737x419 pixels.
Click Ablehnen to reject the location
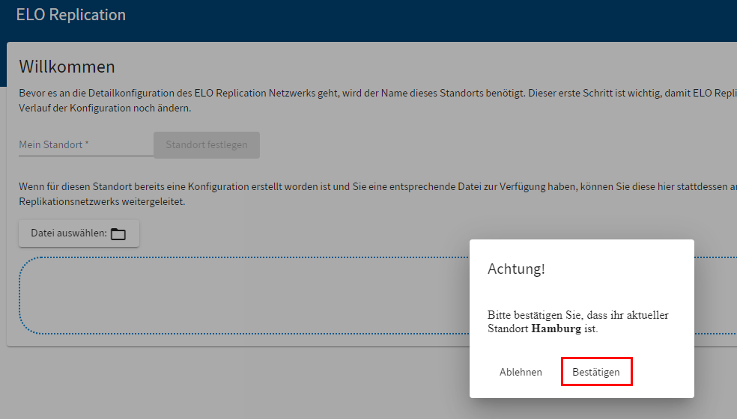(521, 372)
